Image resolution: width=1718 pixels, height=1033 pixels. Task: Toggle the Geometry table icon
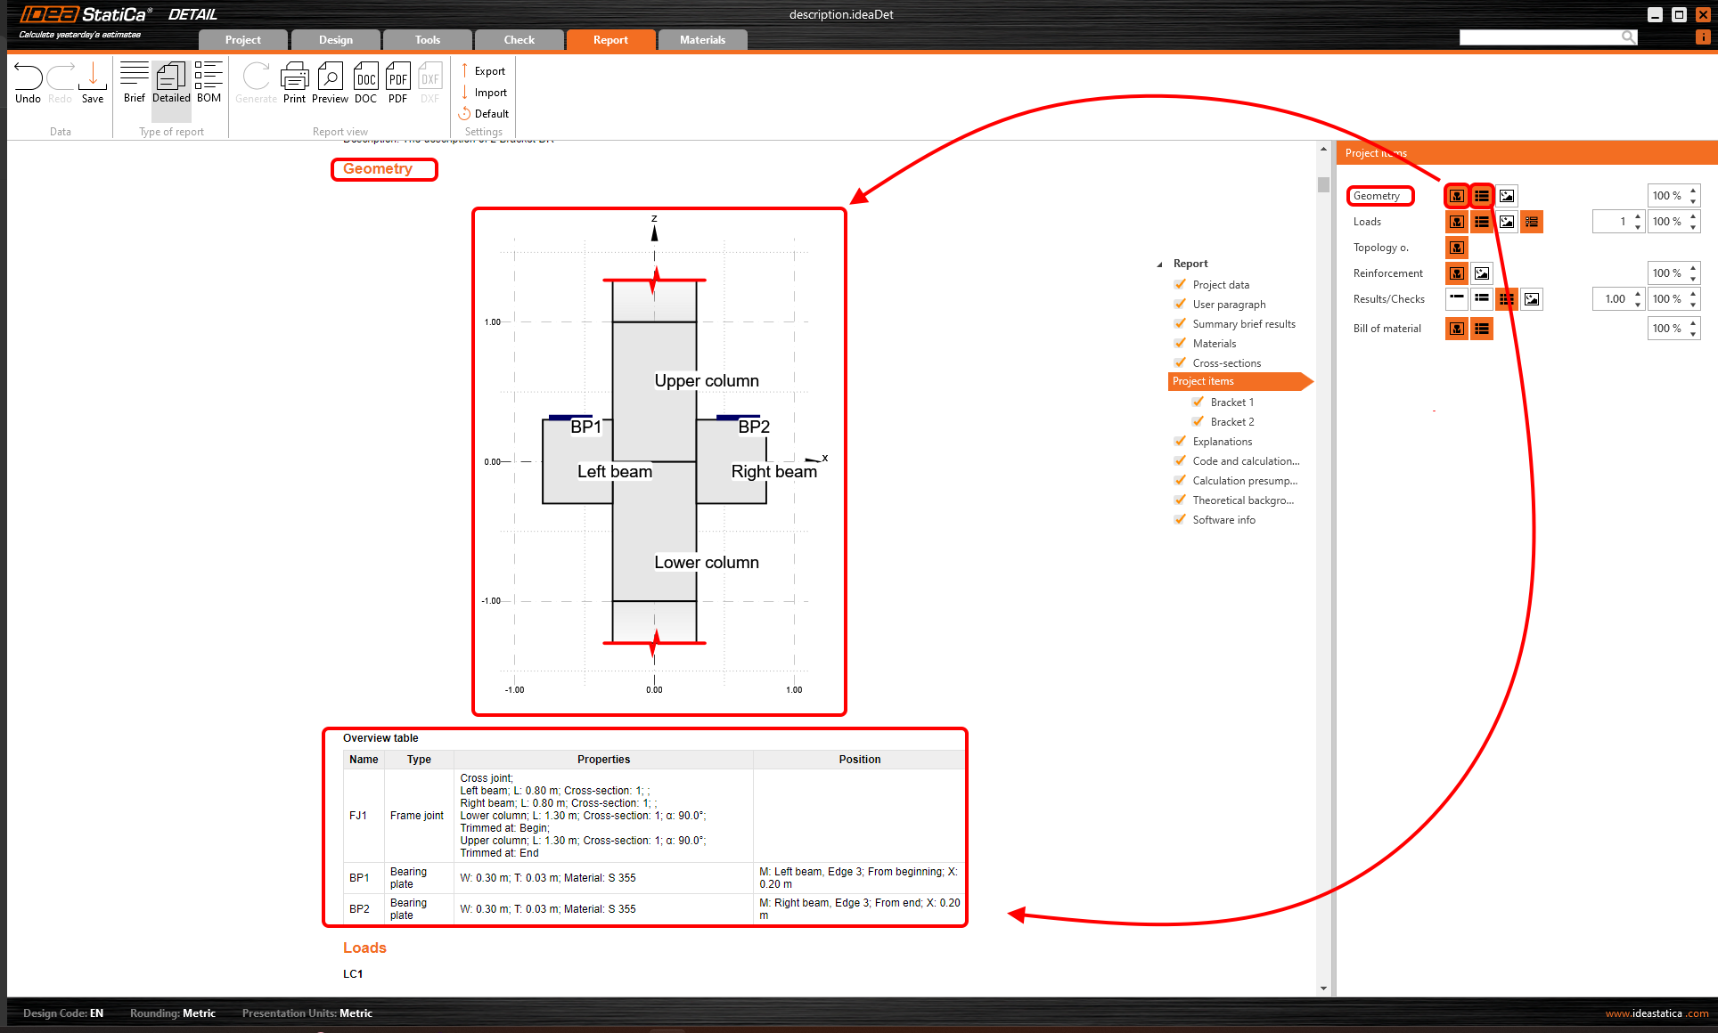pyautogui.click(x=1482, y=196)
